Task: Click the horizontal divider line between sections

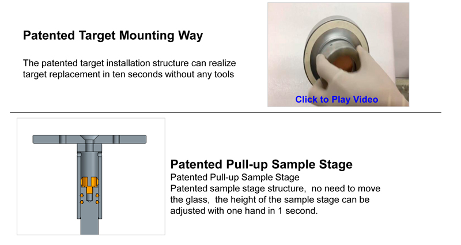Action: [x=225, y=112]
